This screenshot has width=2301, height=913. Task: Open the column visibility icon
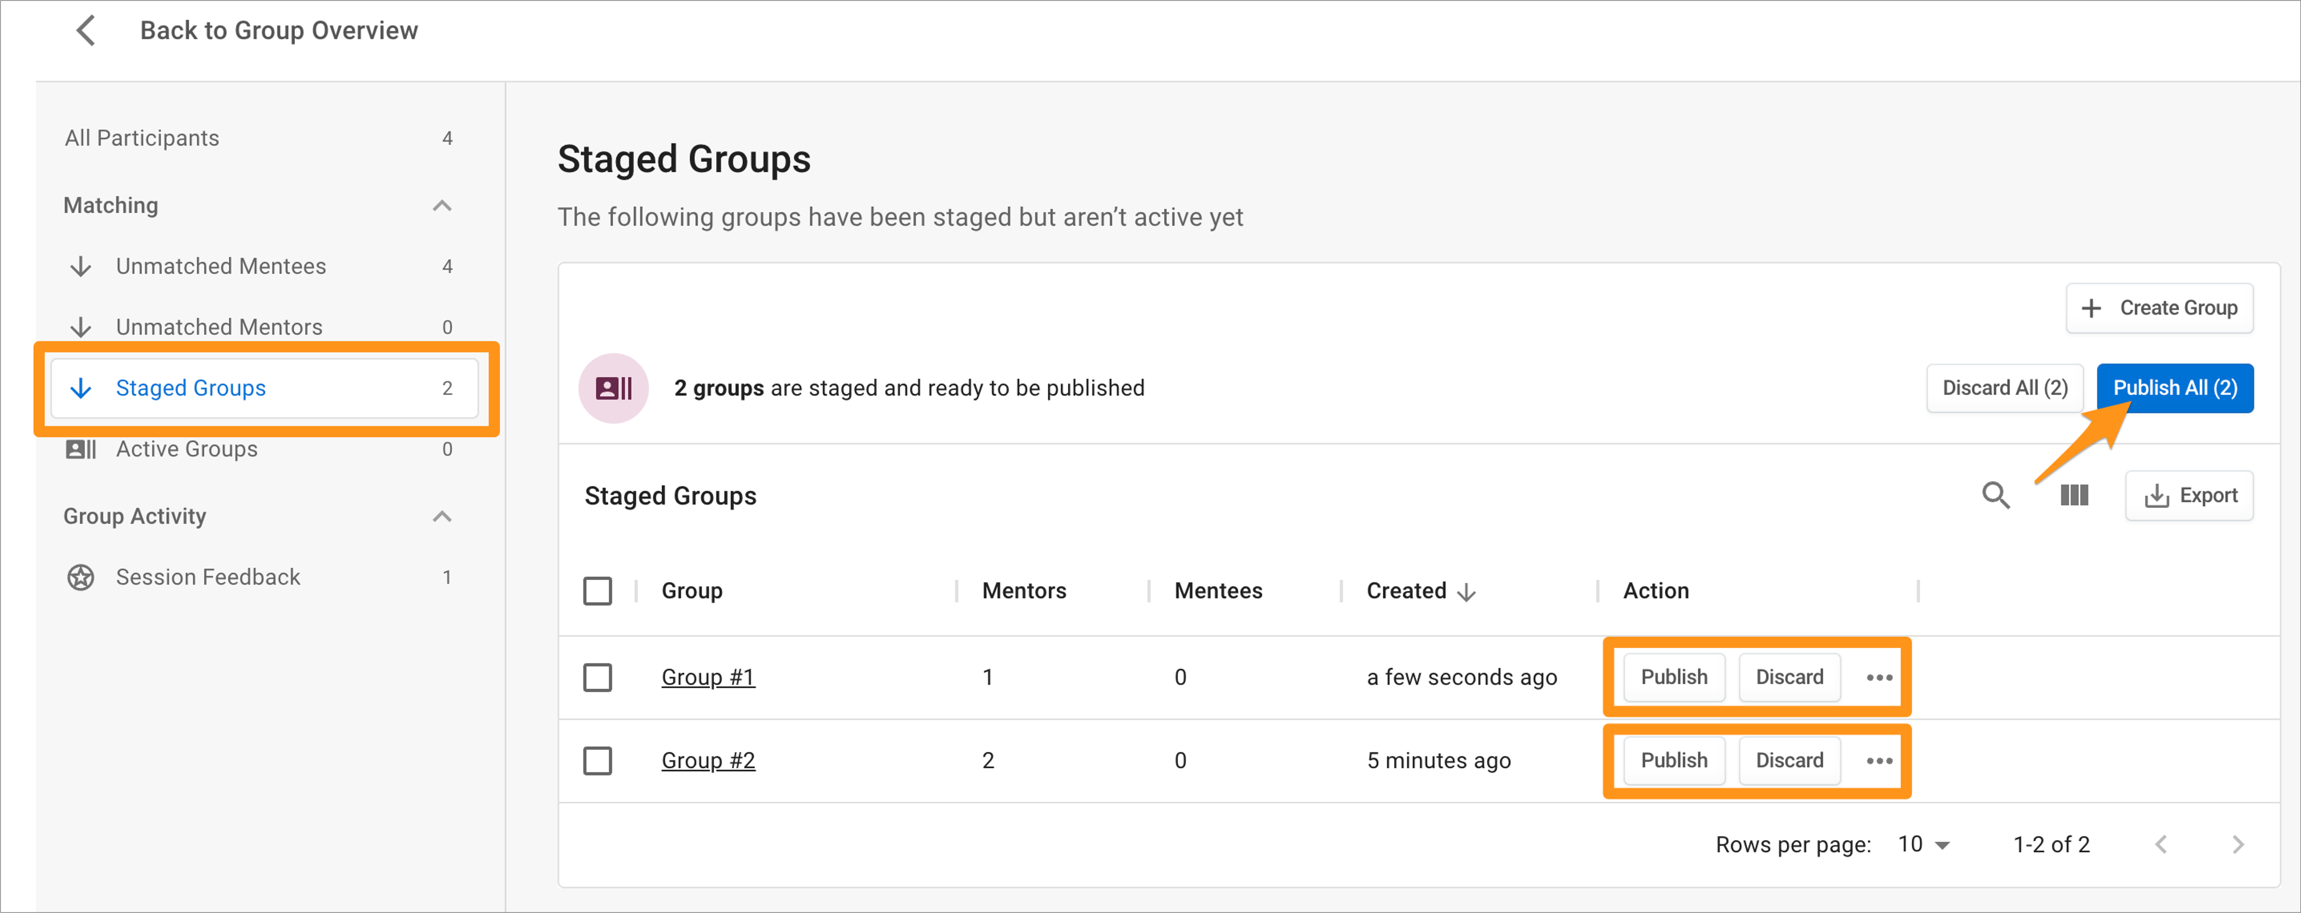click(2074, 495)
